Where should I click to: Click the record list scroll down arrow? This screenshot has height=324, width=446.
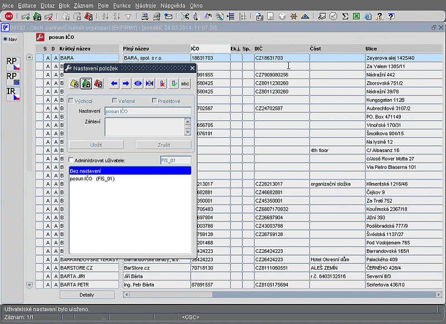tap(30, 284)
